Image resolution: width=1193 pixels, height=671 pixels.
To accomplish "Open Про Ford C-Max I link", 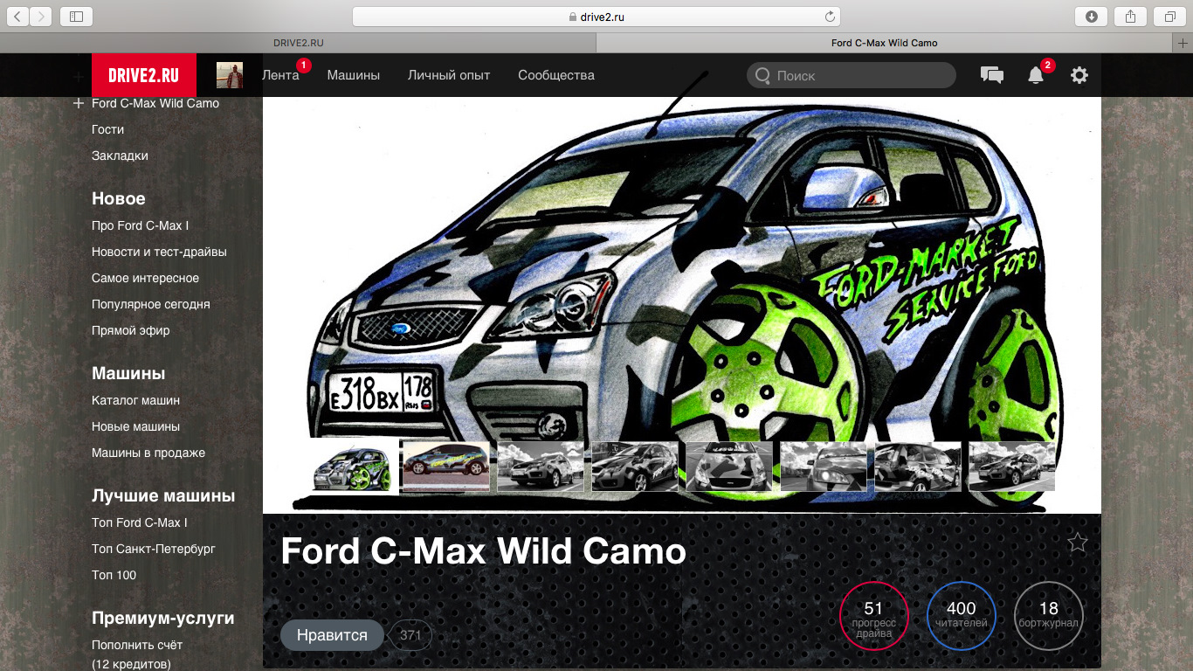I will 141,225.
